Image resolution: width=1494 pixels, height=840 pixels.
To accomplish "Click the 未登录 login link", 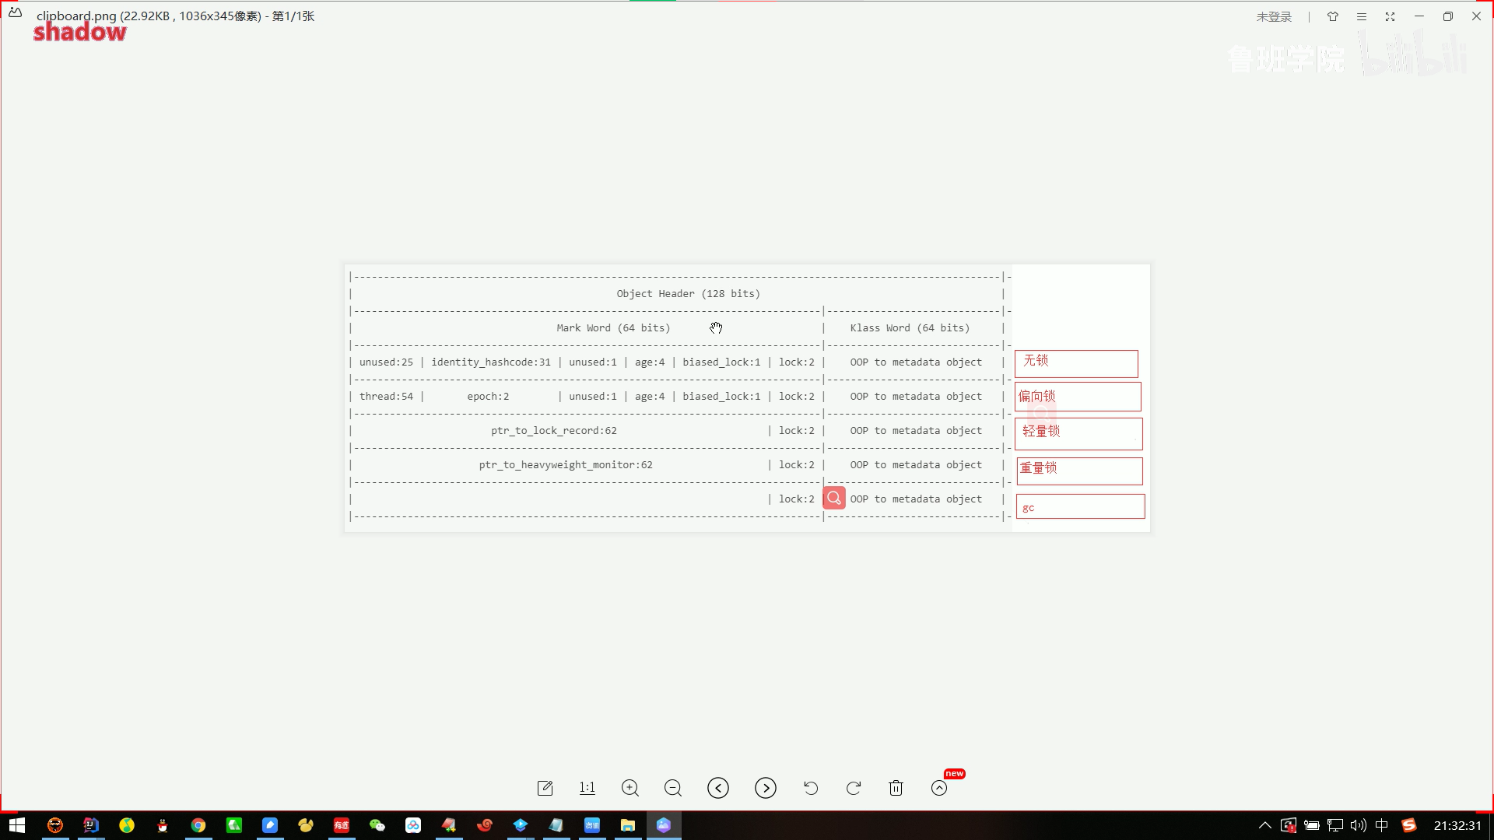I will point(1274,16).
